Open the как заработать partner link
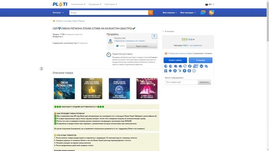 [196, 46]
